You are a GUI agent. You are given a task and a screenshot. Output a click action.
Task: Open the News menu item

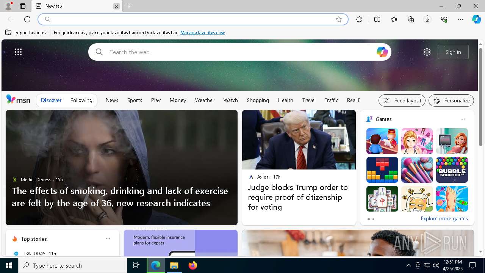112,100
